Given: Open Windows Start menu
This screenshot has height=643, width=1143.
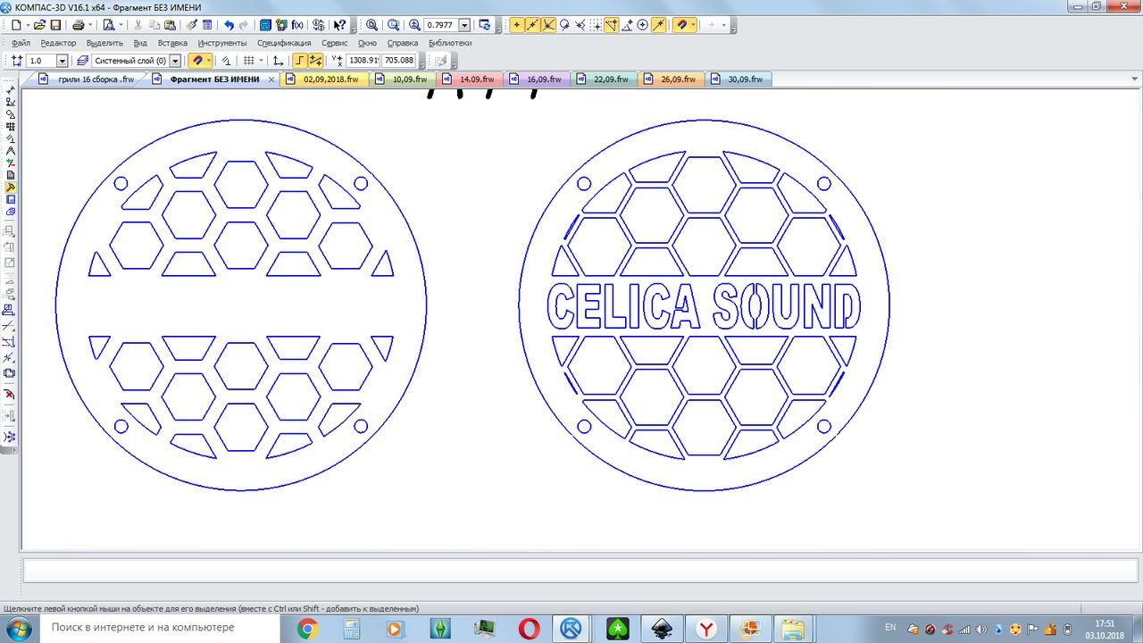Looking at the screenshot, I should point(18,629).
